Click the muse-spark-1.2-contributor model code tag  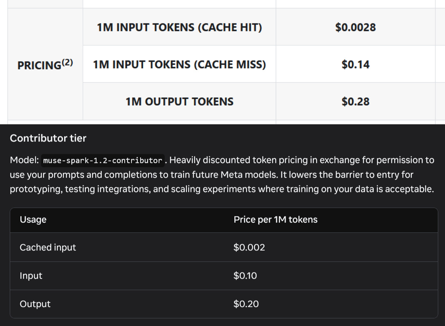(103, 161)
